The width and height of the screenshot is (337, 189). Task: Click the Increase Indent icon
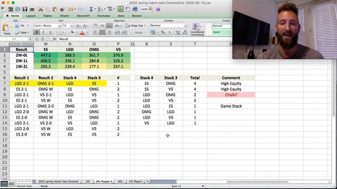(x=124, y=33)
